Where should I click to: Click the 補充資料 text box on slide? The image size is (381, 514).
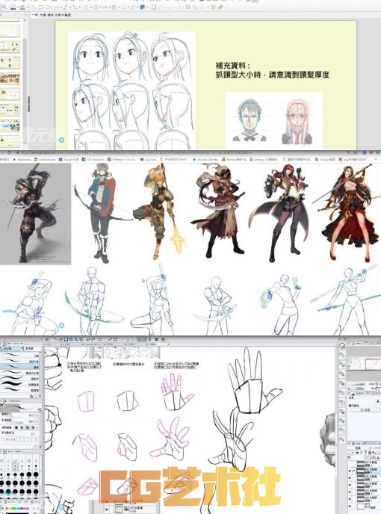(x=272, y=70)
